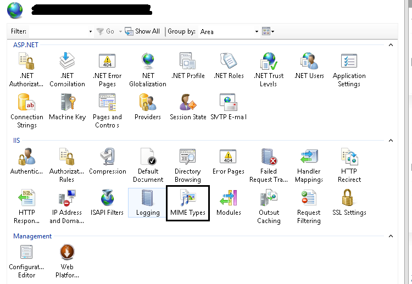Collapse the IIS group

[x=391, y=141]
